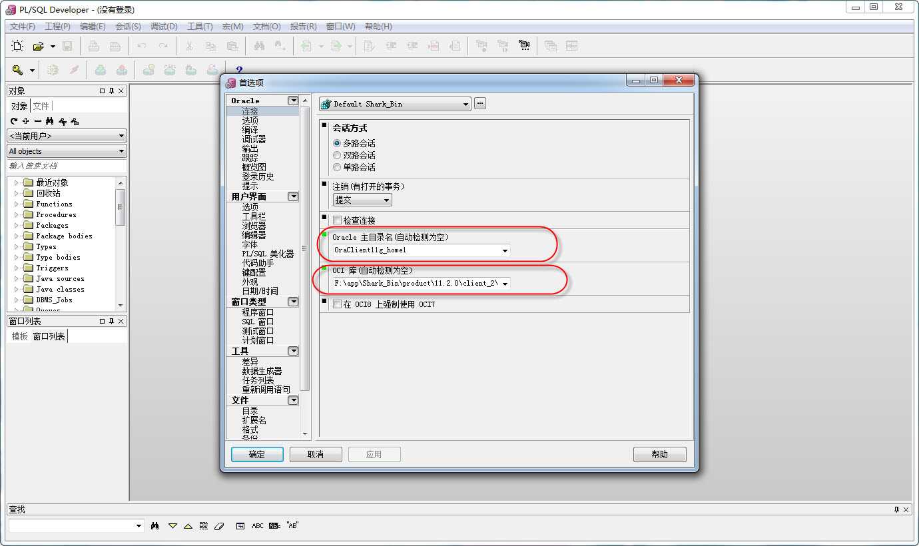Click the plus icon in the 对象 panel
This screenshot has height=546, width=919.
pyautogui.click(x=25, y=121)
